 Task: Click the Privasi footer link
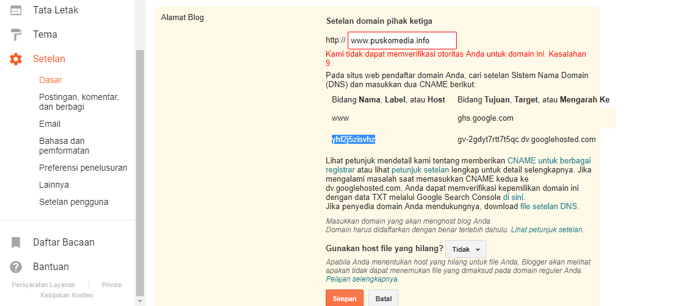click(x=112, y=285)
